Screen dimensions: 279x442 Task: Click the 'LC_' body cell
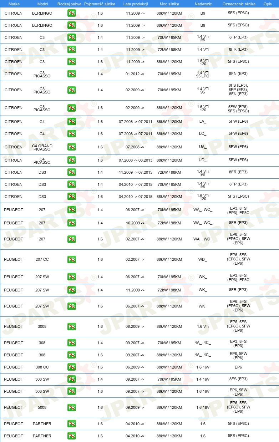(x=203, y=134)
